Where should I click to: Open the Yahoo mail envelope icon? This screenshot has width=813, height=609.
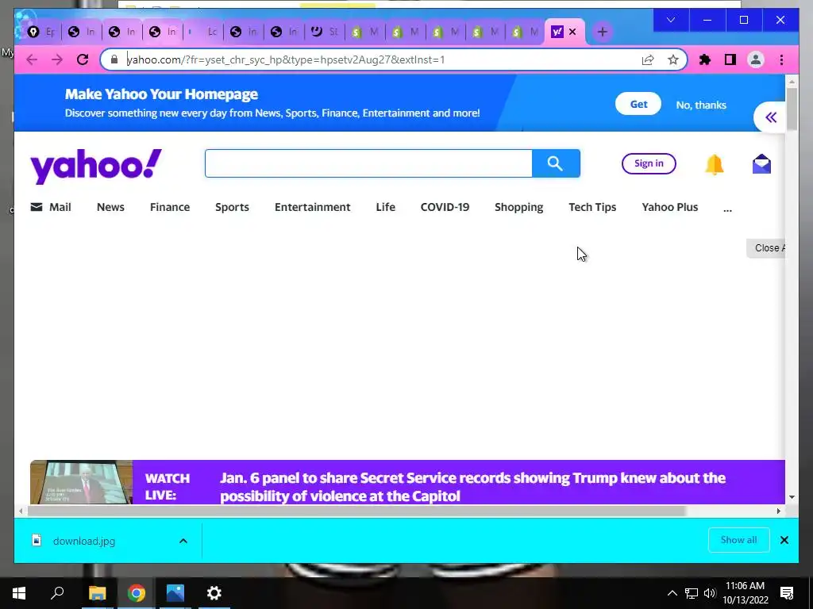click(x=761, y=164)
